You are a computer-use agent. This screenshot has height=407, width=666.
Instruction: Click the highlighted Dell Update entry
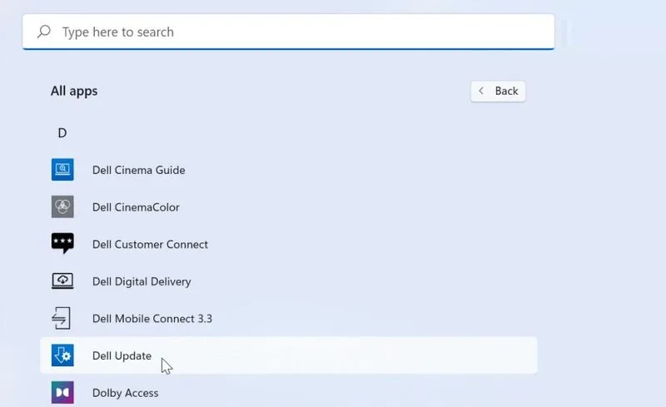[289, 355]
